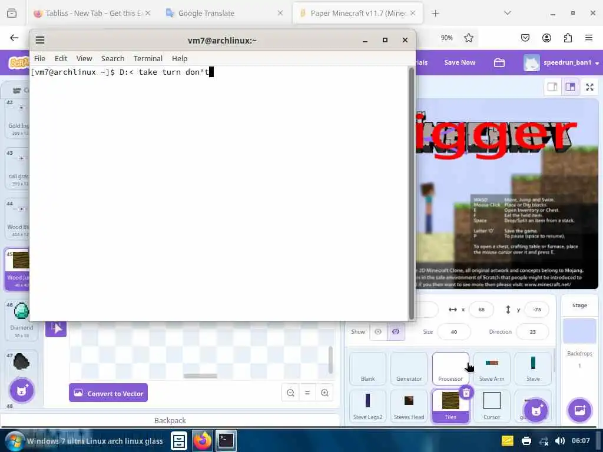Image resolution: width=603 pixels, height=452 pixels.
Task: Click the terminal vertical scrollbar
Action: [412, 193]
